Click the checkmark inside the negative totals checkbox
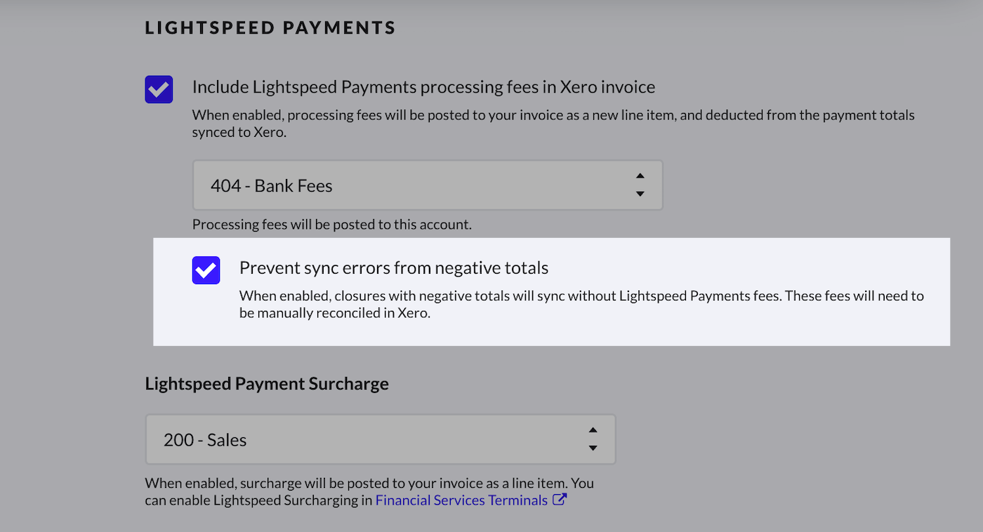This screenshot has height=532, width=983. [x=205, y=270]
